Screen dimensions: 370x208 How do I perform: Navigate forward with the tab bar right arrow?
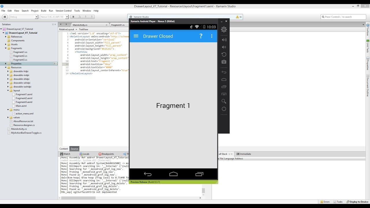[66, 25]
